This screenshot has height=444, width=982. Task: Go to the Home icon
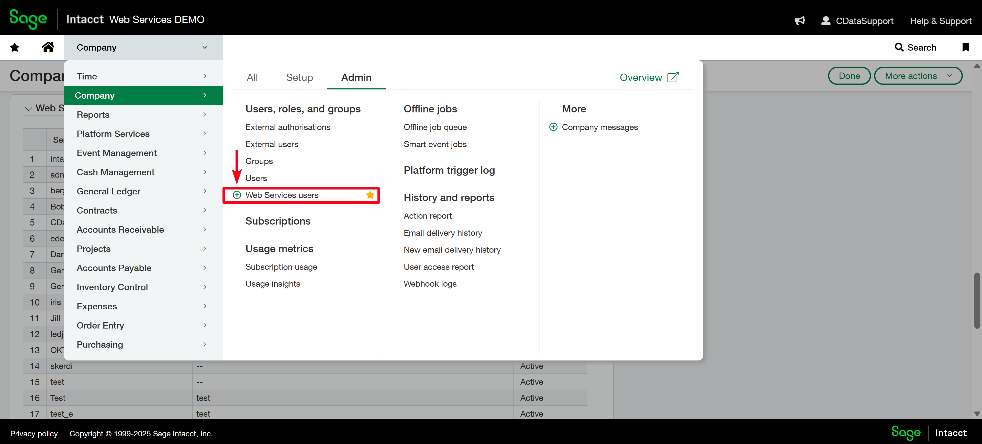48,47
